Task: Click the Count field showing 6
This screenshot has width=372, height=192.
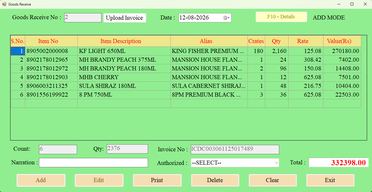Action: click(x=58, y=150)
